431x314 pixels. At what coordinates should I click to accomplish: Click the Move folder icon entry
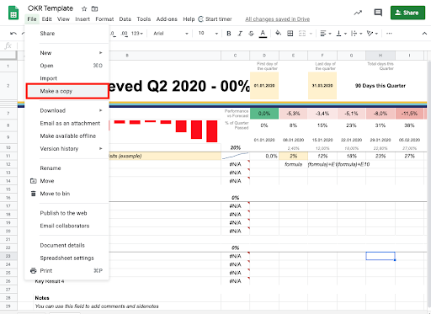point(67,181)
